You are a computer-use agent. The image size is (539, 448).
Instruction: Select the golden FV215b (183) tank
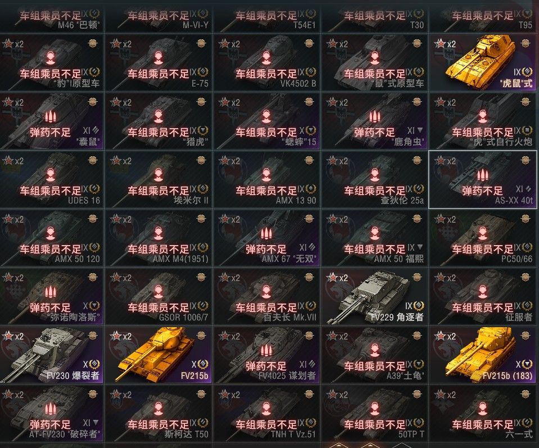point(483,355)
